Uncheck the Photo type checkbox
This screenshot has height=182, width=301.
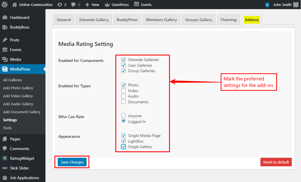(123, 85)
